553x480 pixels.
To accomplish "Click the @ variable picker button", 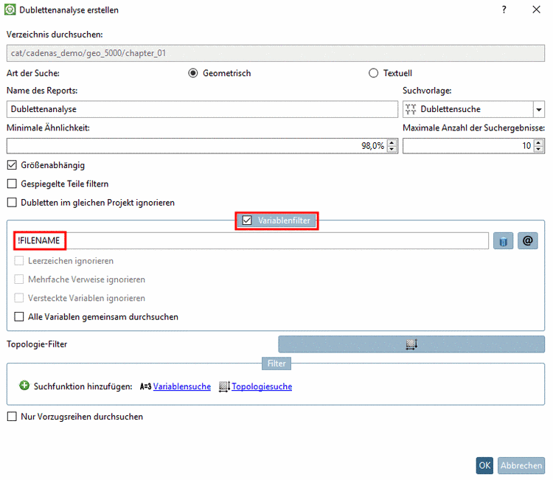I will [528, 241].
